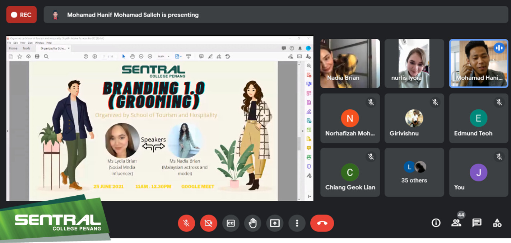
Task: Click the presenting banner for Mohamad Hanif
Action: point(276,15)
